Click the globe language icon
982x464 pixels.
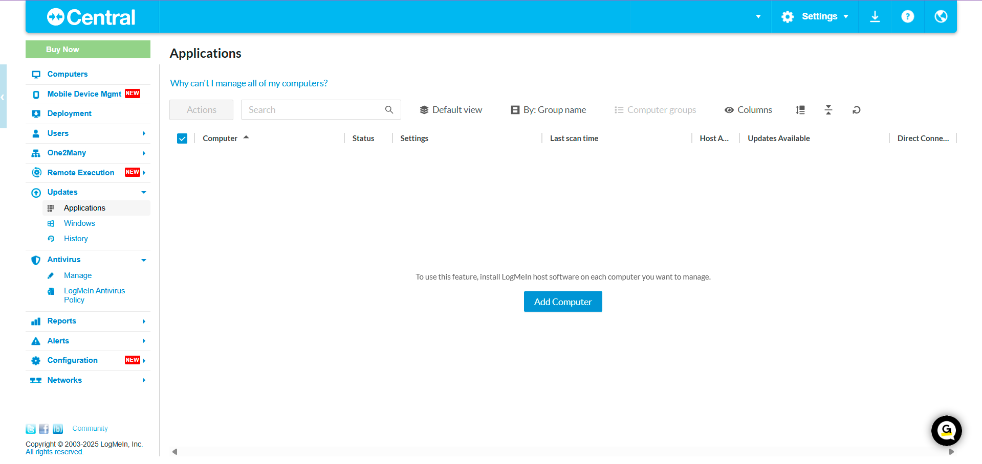[x=941, y=16]
